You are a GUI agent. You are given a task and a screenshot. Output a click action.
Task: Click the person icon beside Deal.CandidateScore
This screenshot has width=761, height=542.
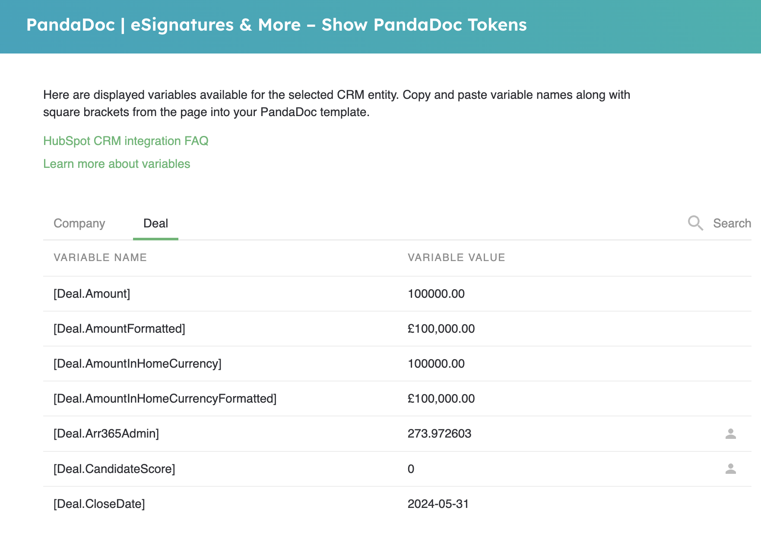[731, 469]
